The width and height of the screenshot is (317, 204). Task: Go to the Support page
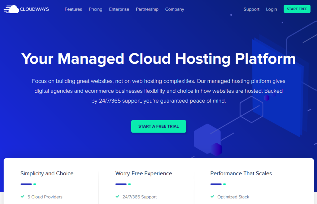click(x=251, y=9)
